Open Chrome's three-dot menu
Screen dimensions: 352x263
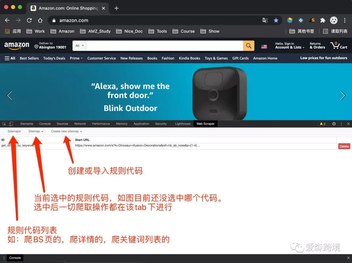(345, 21)
